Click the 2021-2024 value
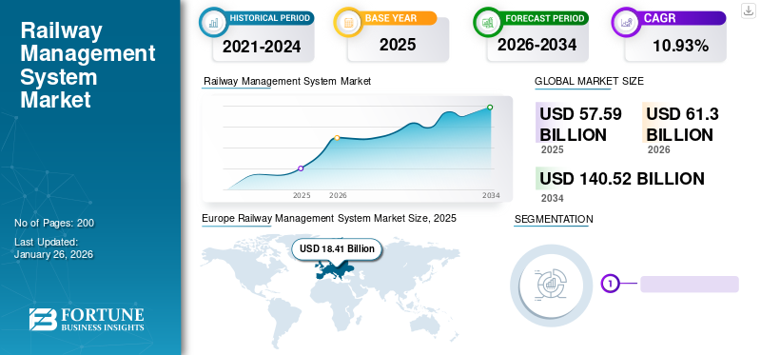 pos(262,47)
